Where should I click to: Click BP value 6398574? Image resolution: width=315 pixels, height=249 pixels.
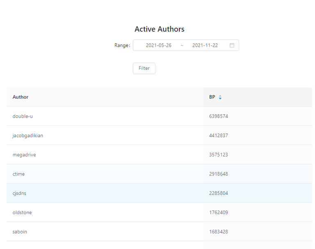[219, 117]
